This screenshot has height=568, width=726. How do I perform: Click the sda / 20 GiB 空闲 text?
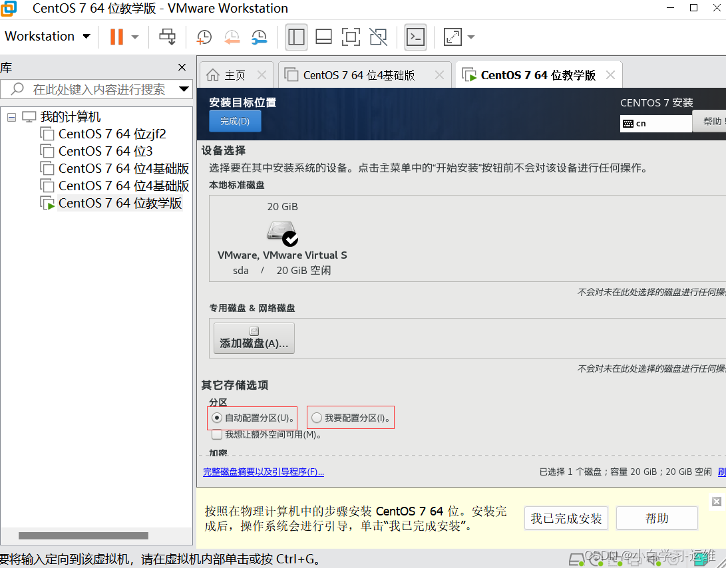tap(282, 270)
